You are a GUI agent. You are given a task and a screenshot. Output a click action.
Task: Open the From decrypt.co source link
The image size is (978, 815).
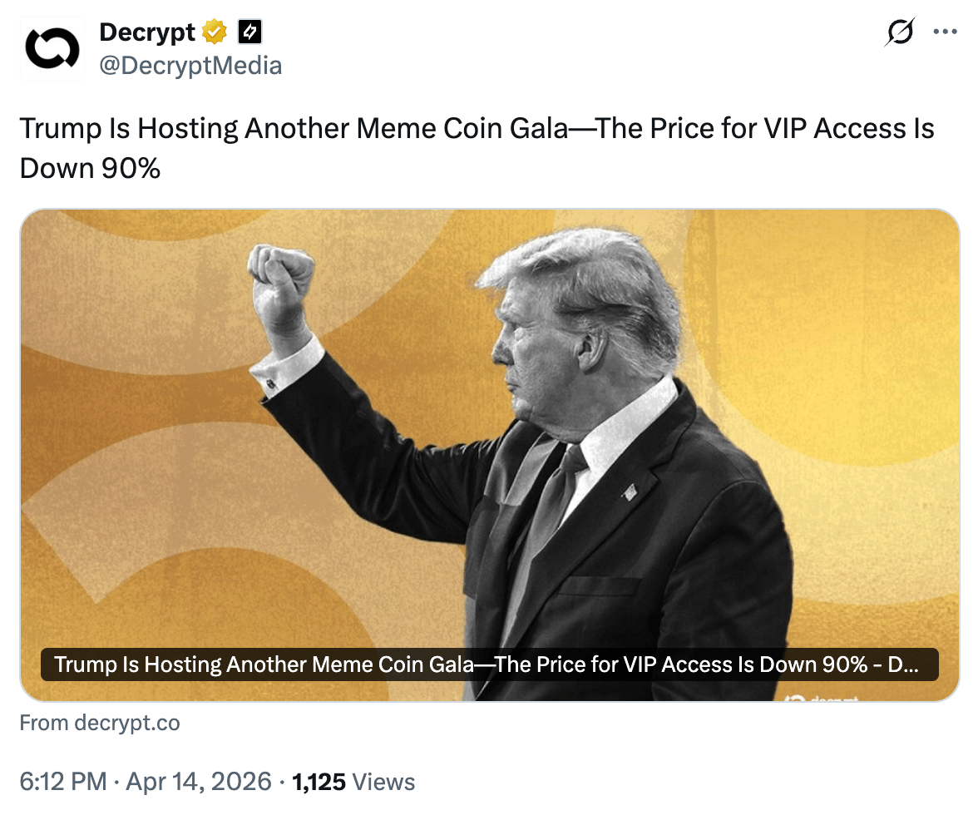[100, 724]
